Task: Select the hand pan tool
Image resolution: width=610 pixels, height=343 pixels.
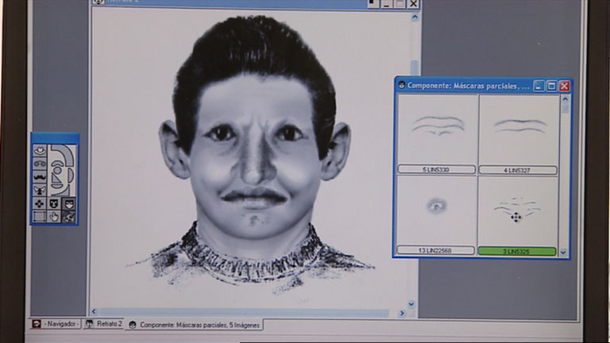Action: (x=54, y=216)
